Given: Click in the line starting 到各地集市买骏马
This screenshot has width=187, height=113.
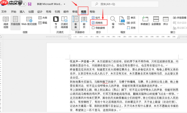Looking at the screenshot, I should (124, 82).
